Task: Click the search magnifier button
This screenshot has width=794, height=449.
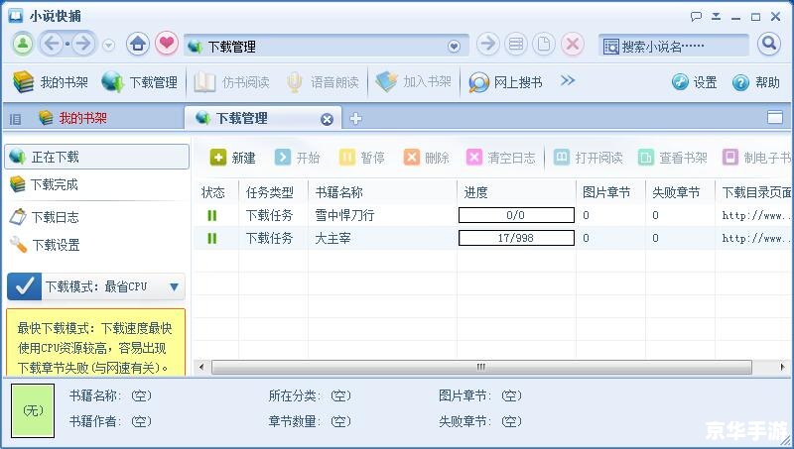Action: pyautogui.click(x=769, y=45)
